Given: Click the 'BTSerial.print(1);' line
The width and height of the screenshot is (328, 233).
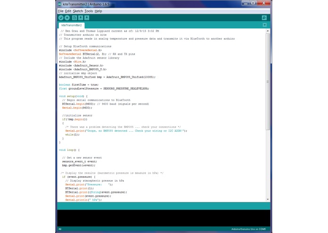Looking at the screenshot, I should point(79,188).
